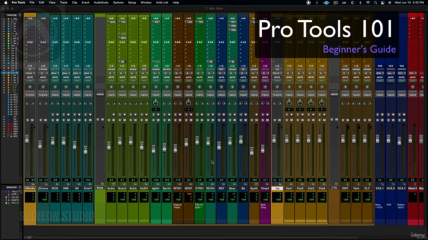Screen dimensions: 428x240
Task: Select the Chop1 track name button
Action: pyautogui.click(x=265, y=188)
